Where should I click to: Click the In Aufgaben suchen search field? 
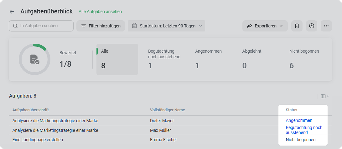tap(41, 26)
